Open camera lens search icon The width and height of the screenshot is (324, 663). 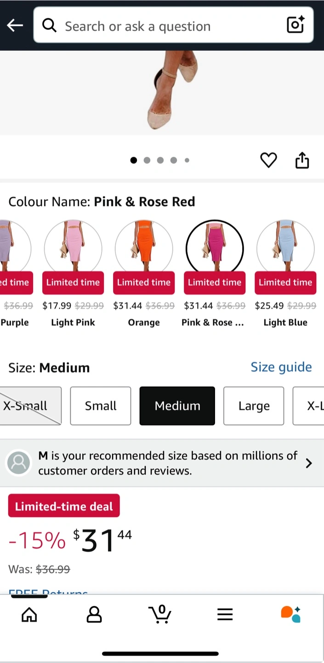click(296, 25)
